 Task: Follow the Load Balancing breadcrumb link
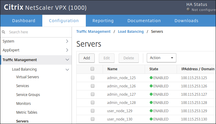click(130, 31)
